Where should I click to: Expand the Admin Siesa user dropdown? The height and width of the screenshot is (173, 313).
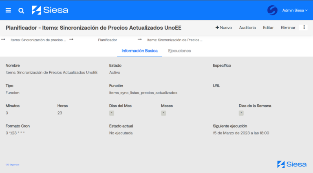click(x=295, y=10)
